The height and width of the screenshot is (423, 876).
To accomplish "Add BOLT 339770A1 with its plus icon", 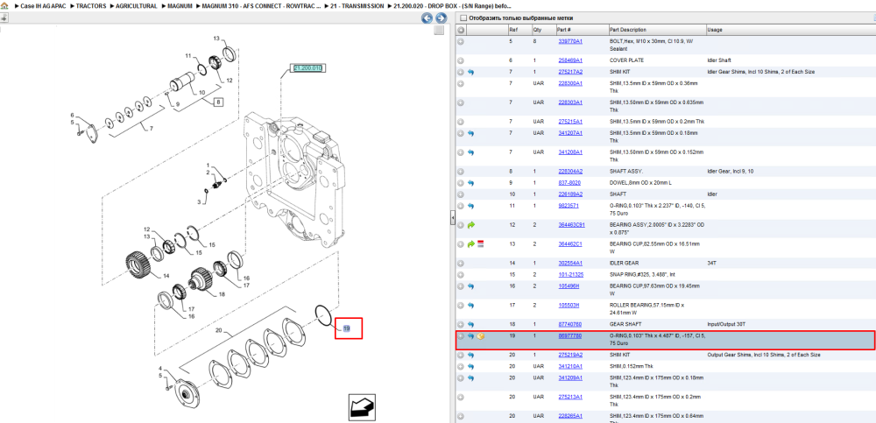I will click(461, 41).
